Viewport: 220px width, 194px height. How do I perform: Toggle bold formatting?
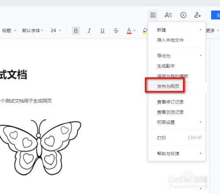tap(76, 30)
